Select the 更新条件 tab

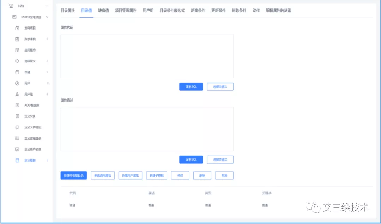(219, 11)
